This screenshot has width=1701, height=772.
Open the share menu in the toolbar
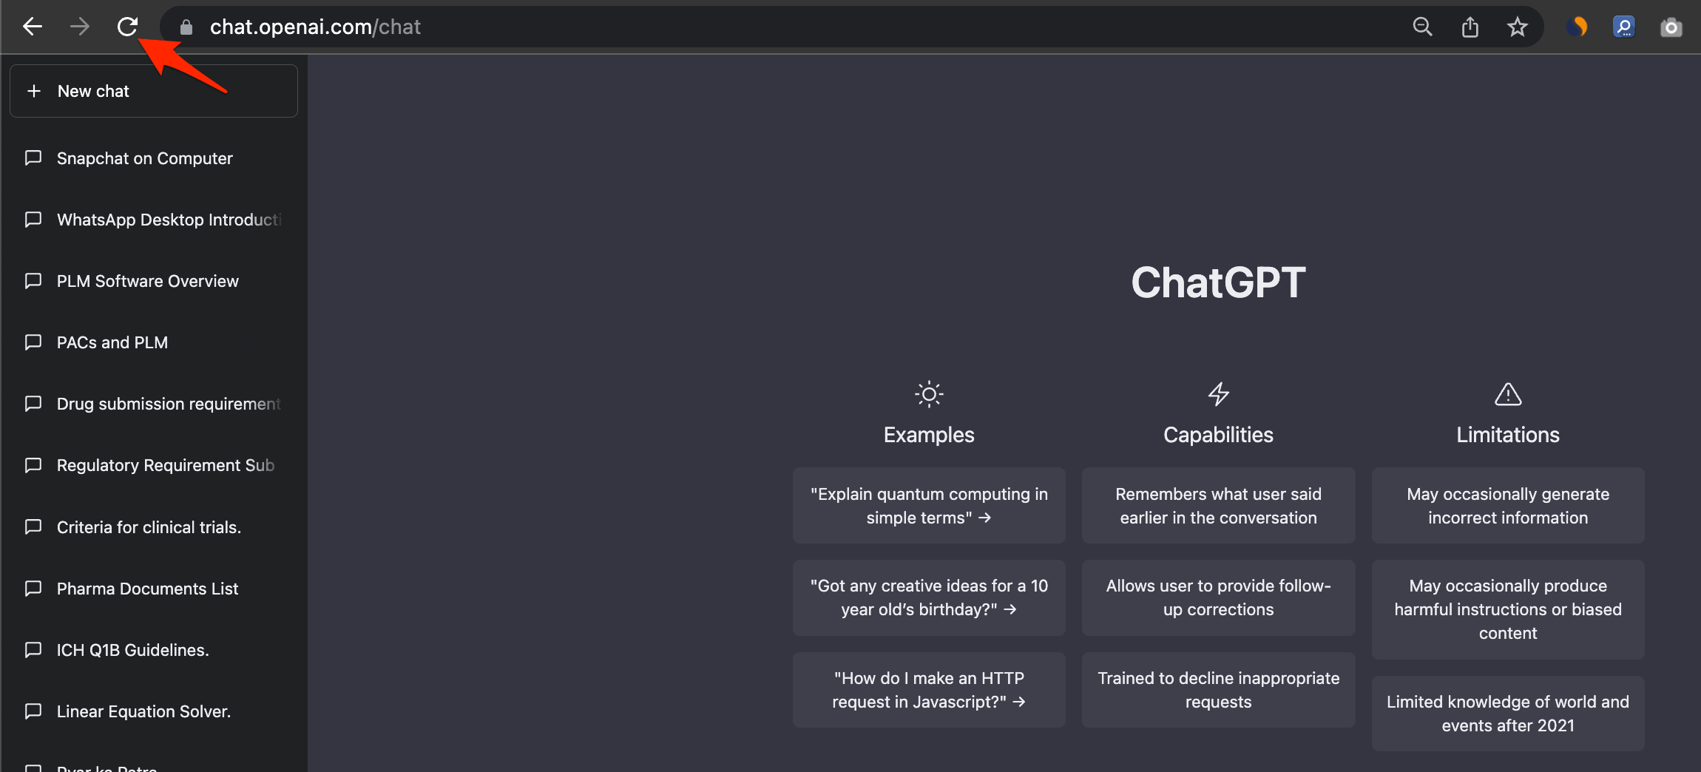(1470, 26)
